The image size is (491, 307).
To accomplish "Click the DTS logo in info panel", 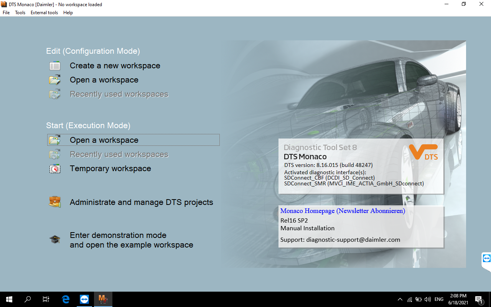I will (423, 152).
